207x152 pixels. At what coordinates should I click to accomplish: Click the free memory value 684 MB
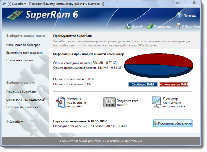98,63
